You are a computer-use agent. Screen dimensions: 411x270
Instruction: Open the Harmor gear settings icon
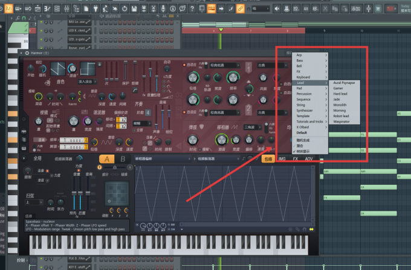(x=27, y=53)
